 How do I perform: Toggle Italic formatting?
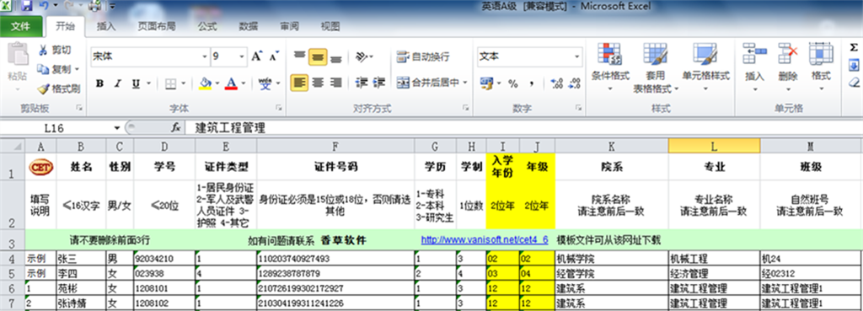[117, 83]
